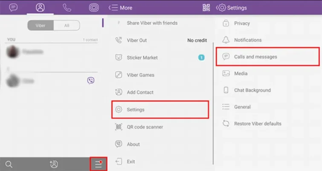This screenshot has width=322, height=171.
Task: Click Restore Viber defaults
Action: click(x=257, y=124)
